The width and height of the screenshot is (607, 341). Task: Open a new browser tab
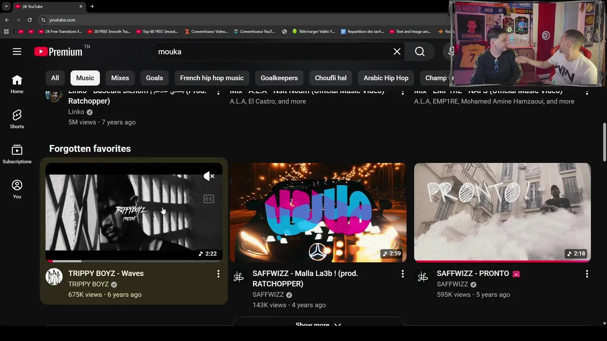point(92,6)
